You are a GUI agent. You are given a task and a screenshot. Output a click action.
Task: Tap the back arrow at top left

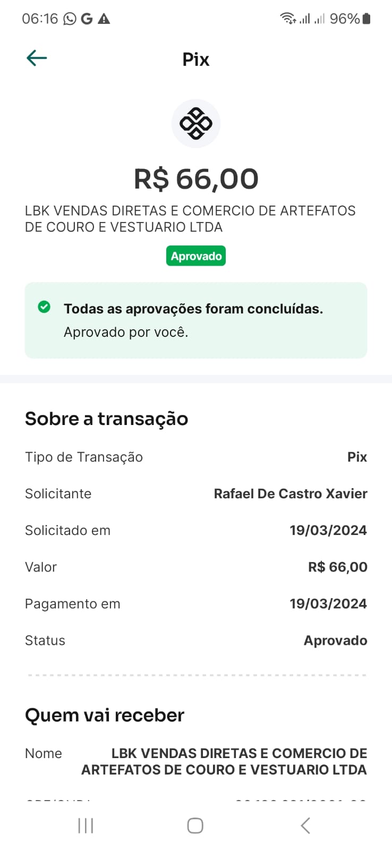tap(37, 58)
